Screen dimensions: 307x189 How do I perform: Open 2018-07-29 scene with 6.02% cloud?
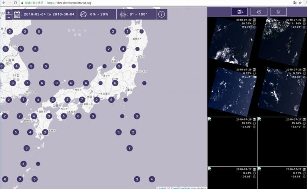point(232,92)
